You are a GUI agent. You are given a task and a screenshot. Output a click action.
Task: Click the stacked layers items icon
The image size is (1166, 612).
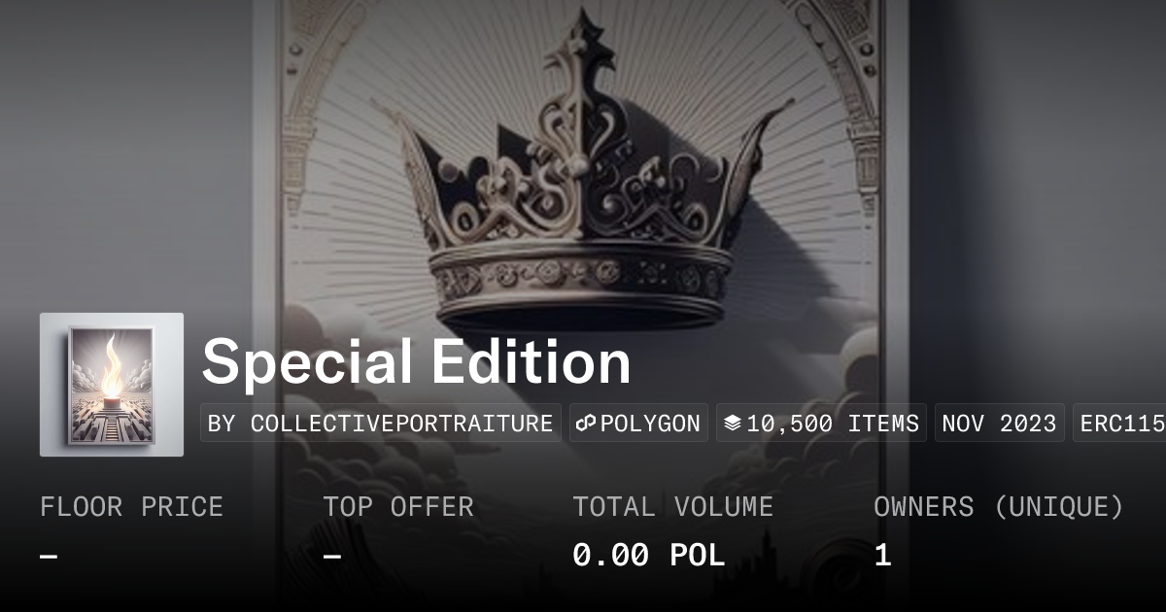click(733, 424)
